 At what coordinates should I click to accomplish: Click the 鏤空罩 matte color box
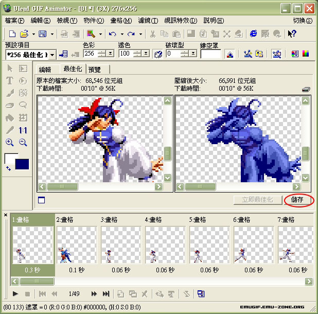(211, 54)
